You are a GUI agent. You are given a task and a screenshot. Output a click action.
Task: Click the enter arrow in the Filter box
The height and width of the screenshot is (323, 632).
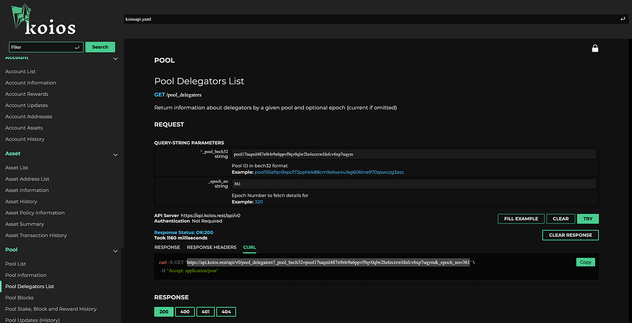(78, 47)
